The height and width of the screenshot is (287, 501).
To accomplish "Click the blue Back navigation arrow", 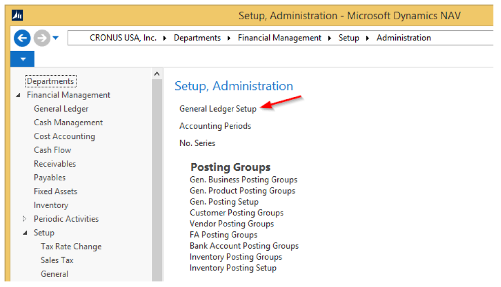I will (x=22, y=38).
